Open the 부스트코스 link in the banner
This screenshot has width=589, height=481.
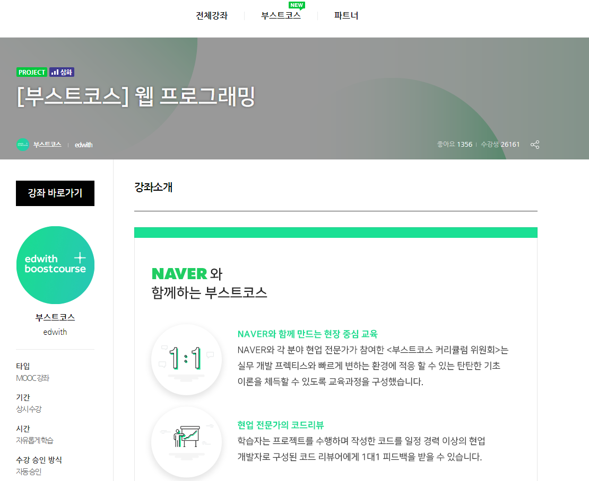pos(47,145)
